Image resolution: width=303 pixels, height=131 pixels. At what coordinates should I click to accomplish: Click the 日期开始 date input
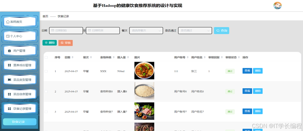66,30
